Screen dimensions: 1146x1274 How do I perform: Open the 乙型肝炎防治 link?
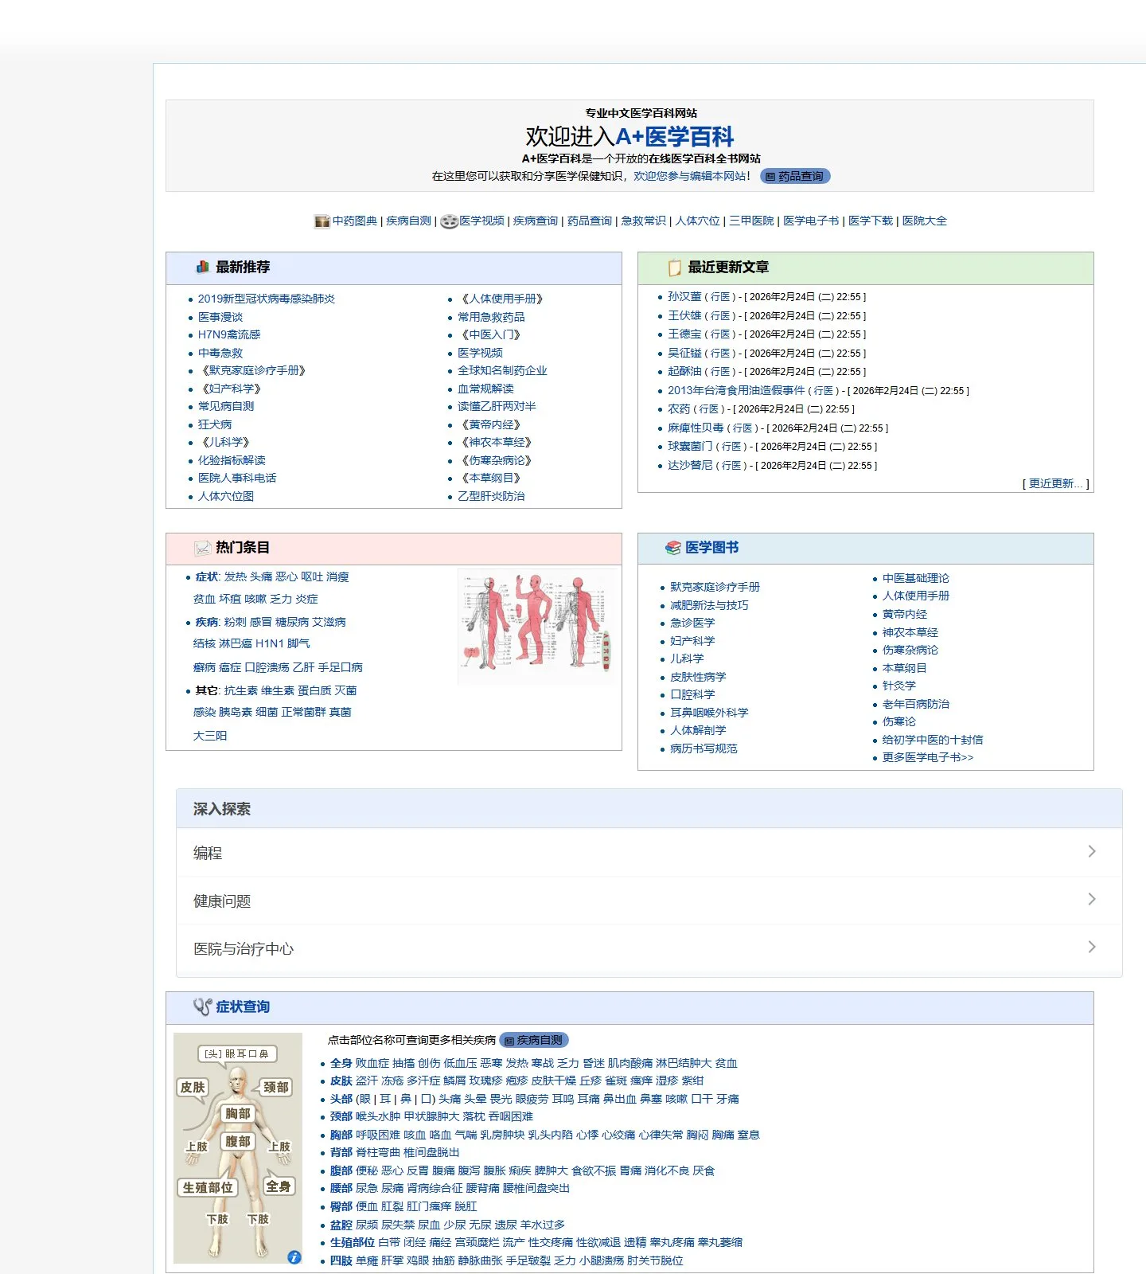[x=491, y=496]
